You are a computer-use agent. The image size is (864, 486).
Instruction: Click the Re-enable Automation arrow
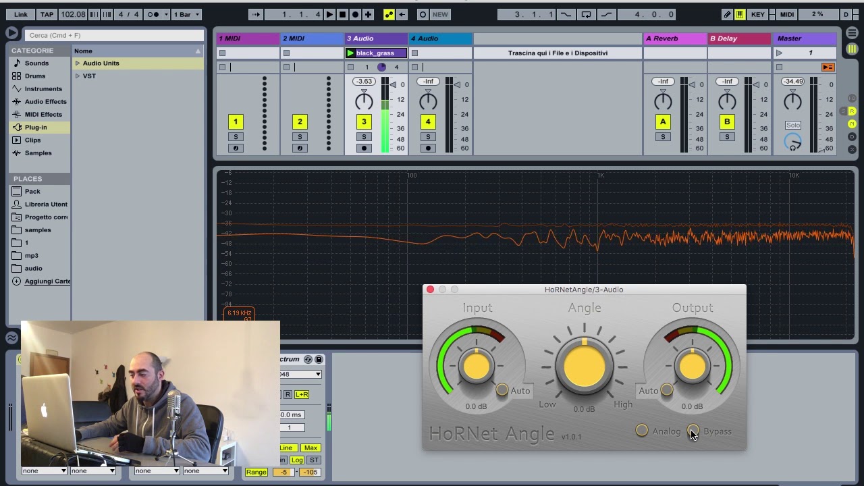[x=402, y=14]
